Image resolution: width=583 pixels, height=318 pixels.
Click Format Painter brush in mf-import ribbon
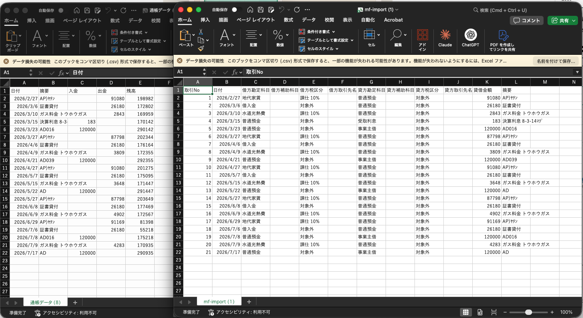201,48
